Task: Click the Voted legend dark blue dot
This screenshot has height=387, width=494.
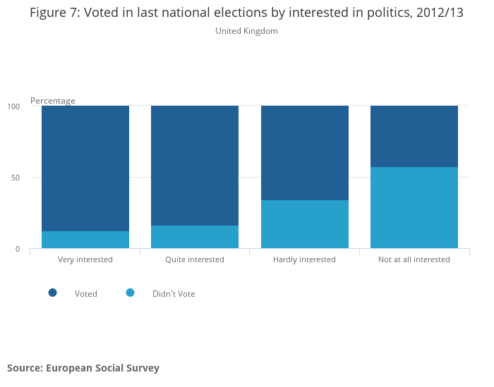Action: click(x=52, y=293)
